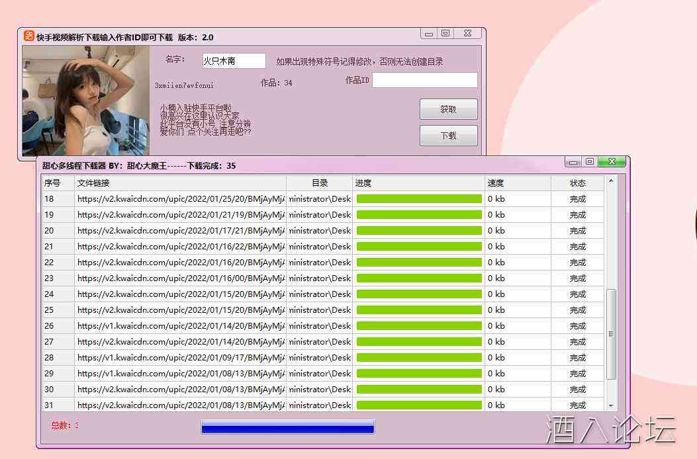The image size is (697, 459).
Task: Click the 作品: 34 count label
Action: coord(277,83)
